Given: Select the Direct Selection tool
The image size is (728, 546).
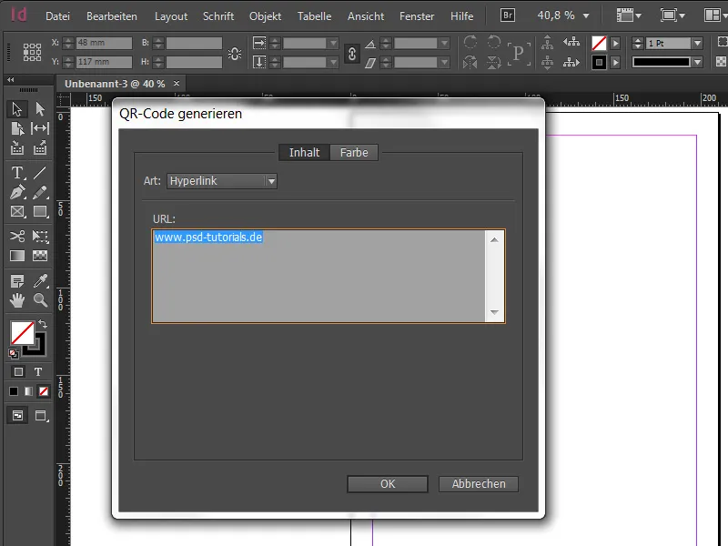Looking at the screenshot, I should (40, 108).
